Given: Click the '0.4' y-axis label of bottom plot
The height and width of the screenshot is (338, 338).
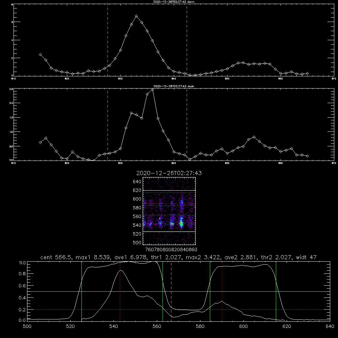Looking at the screenshot, I should pyautogui.click(x=22, y=298).
